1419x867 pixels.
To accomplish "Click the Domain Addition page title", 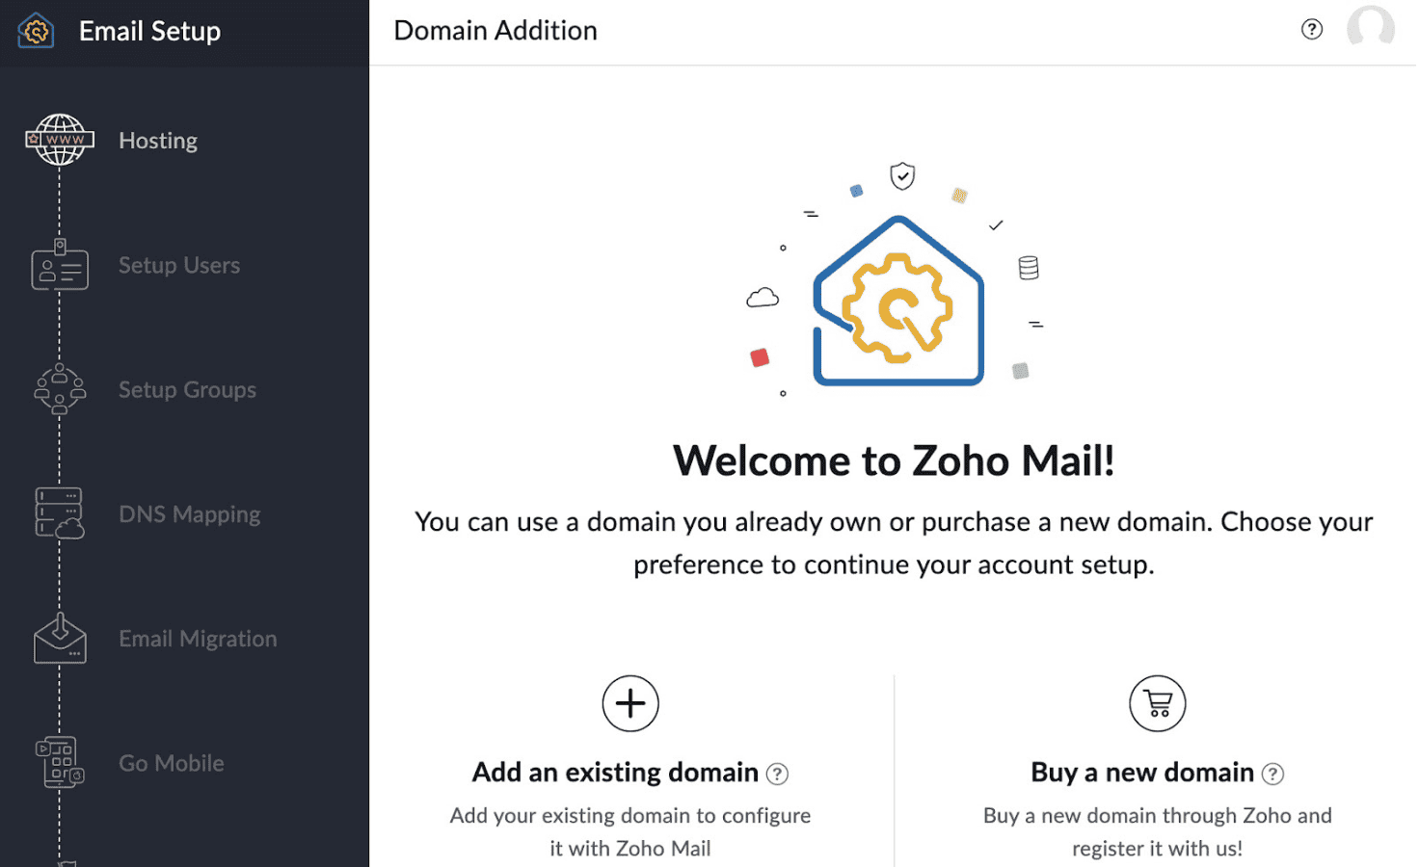I will 495,30.
